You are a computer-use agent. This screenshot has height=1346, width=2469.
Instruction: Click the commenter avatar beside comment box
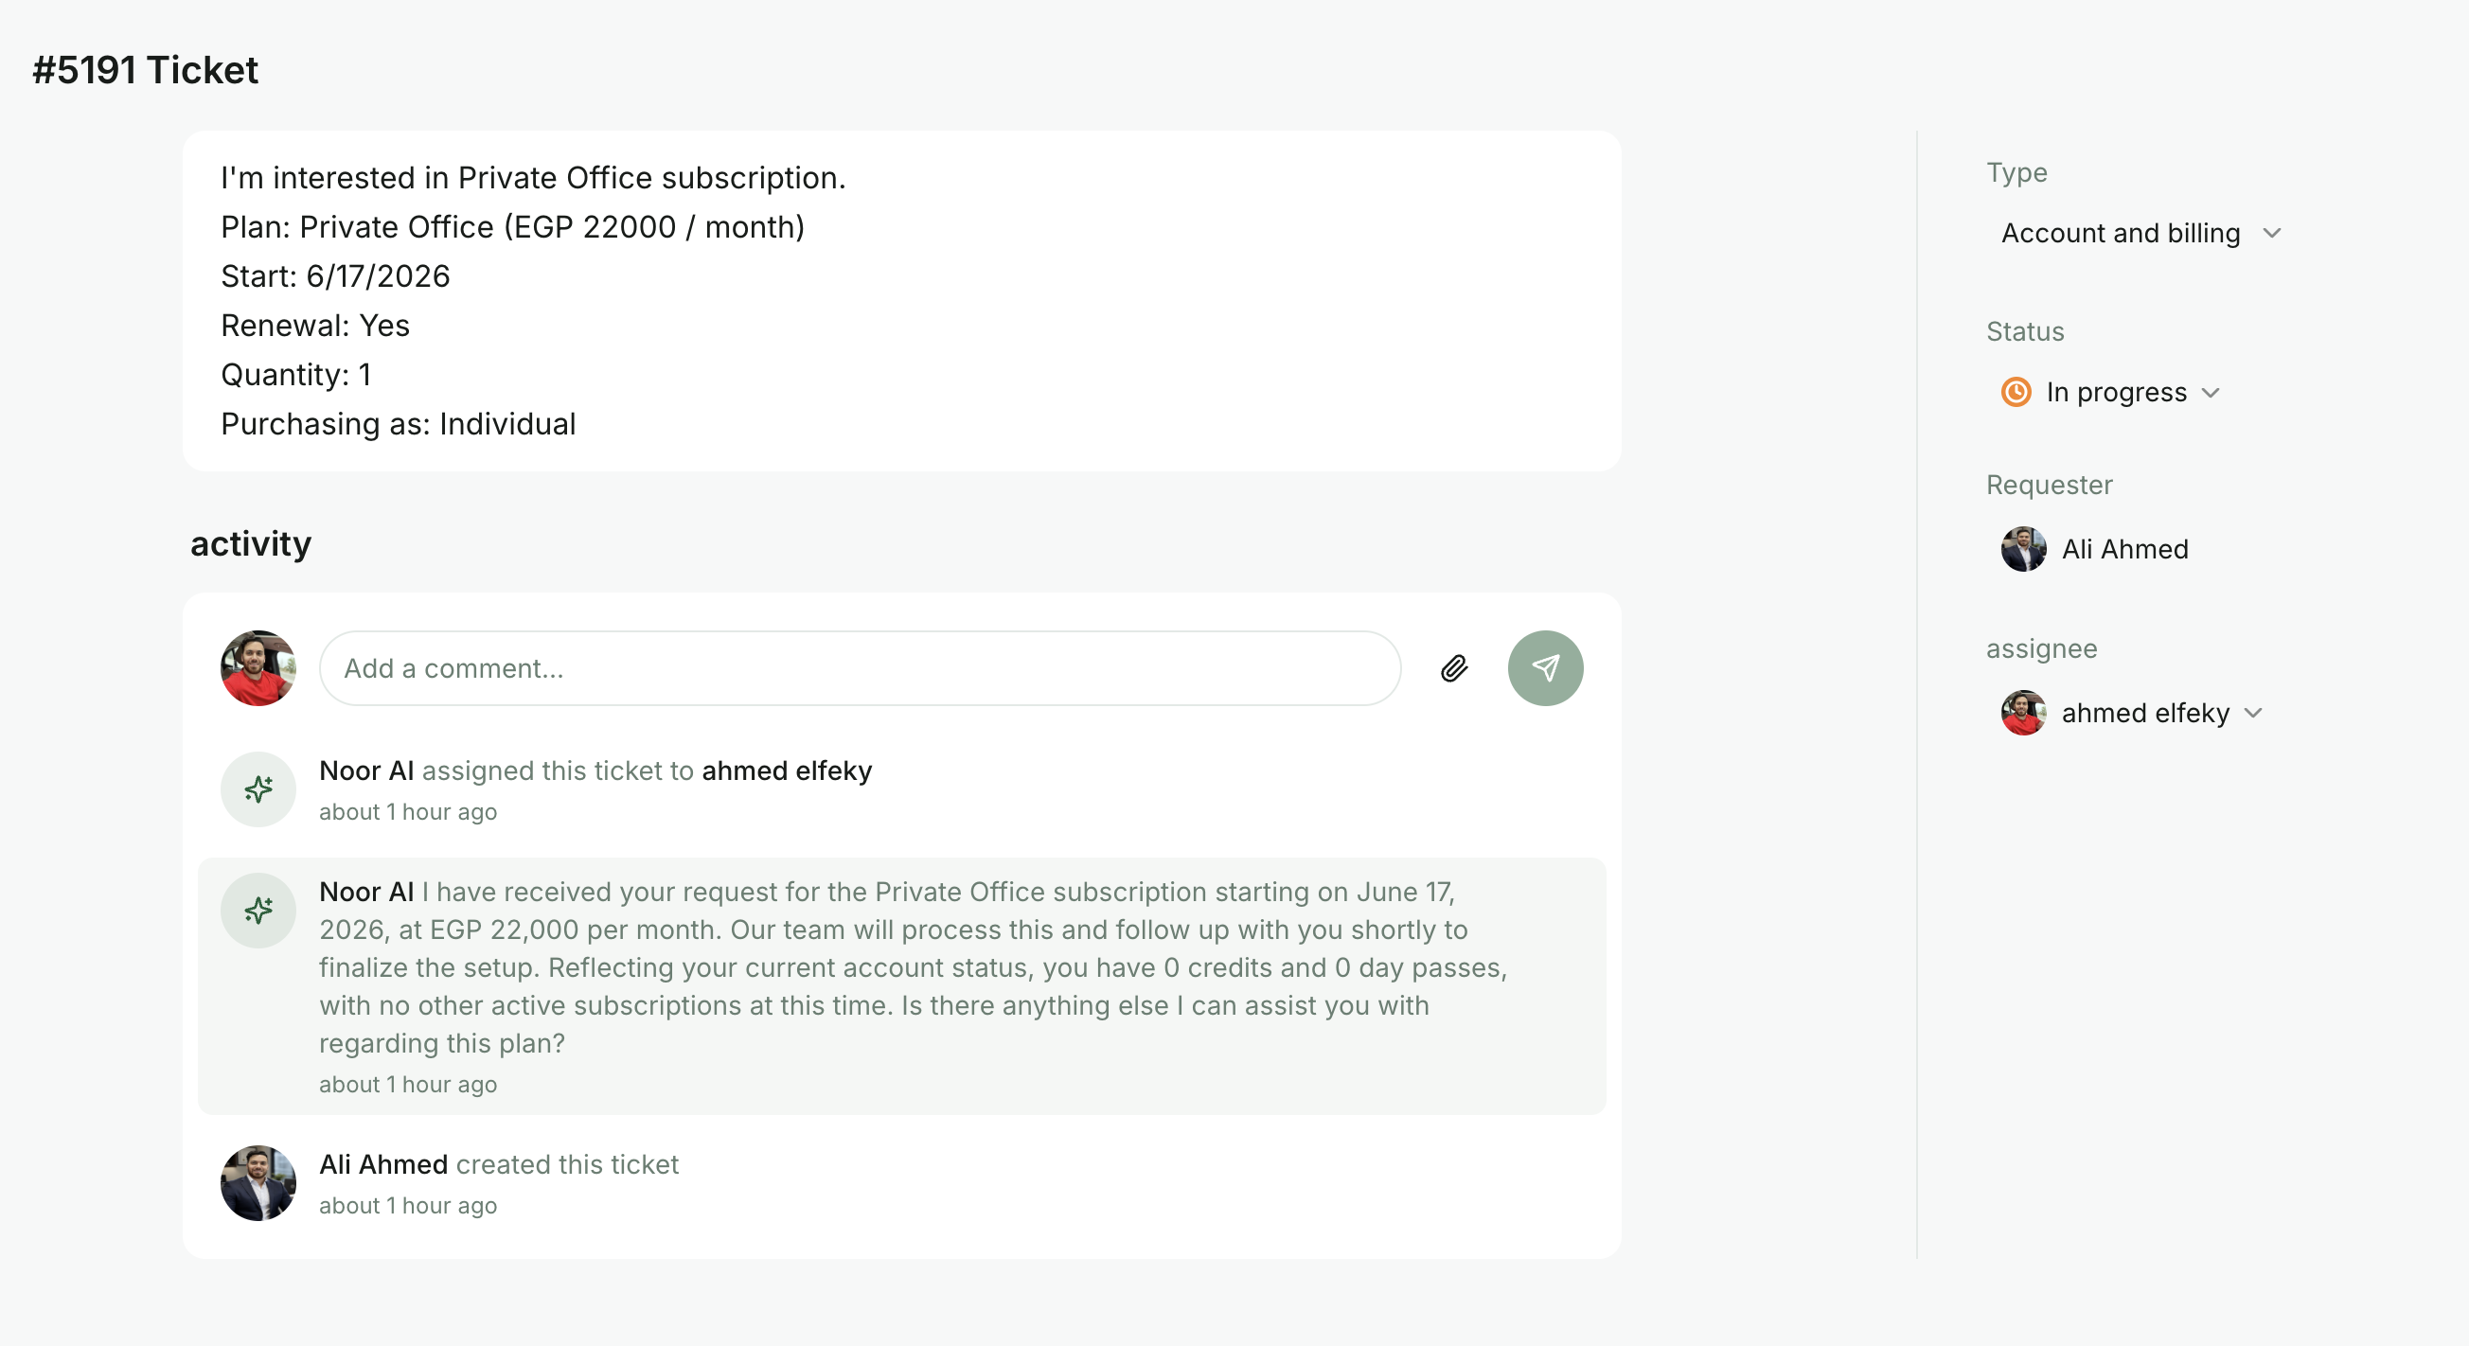coord(258,668)
